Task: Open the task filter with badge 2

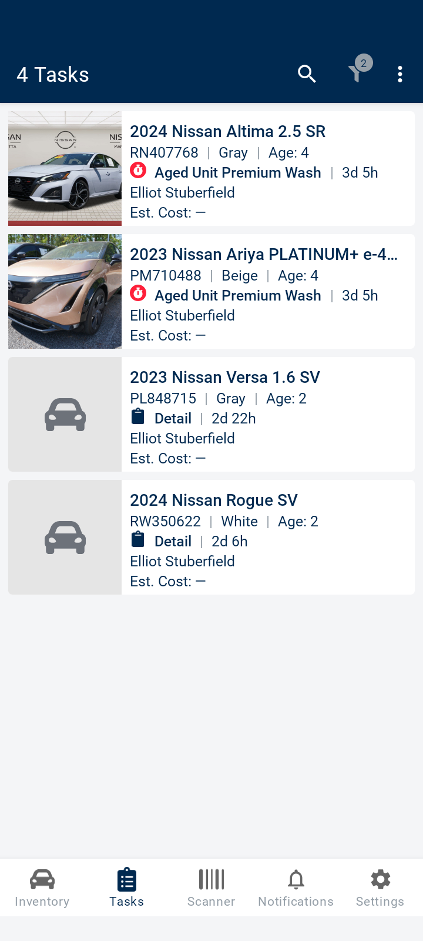Action: tap(357, 73)
